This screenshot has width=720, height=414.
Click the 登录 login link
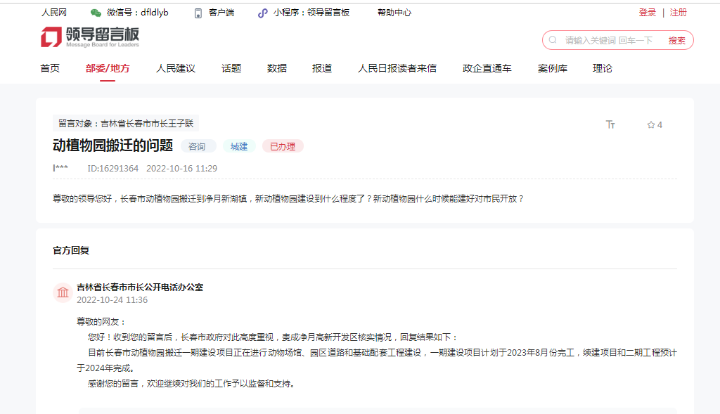tap(648, 13)
